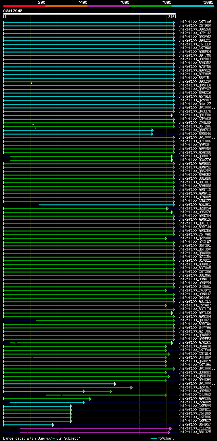
Task: Open hit UniRef100_B7FHV5
Action: (x=195, y=74)
